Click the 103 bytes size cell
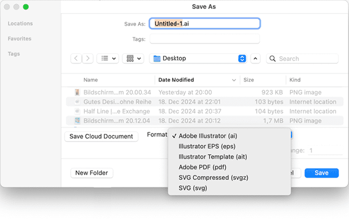 tap(269, 102)
